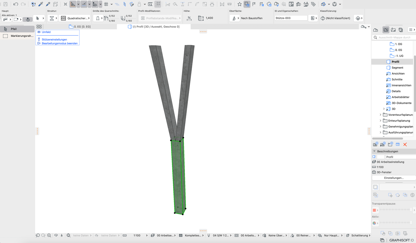Screen dimensions: 416x243
Task: Click the Syringe inject parameters icon
Action: pyautogui.click(x=48, y=4)
